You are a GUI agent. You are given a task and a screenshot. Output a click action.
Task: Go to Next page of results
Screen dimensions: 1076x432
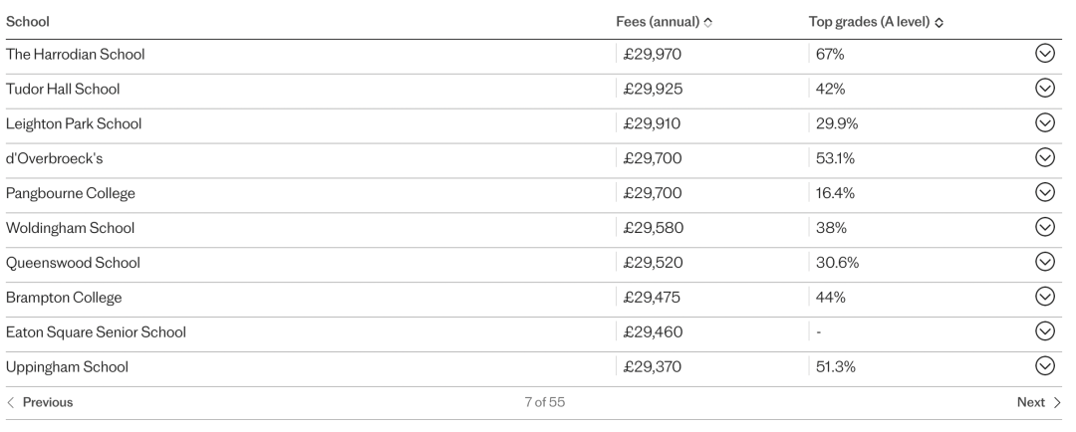point(1039,402)
